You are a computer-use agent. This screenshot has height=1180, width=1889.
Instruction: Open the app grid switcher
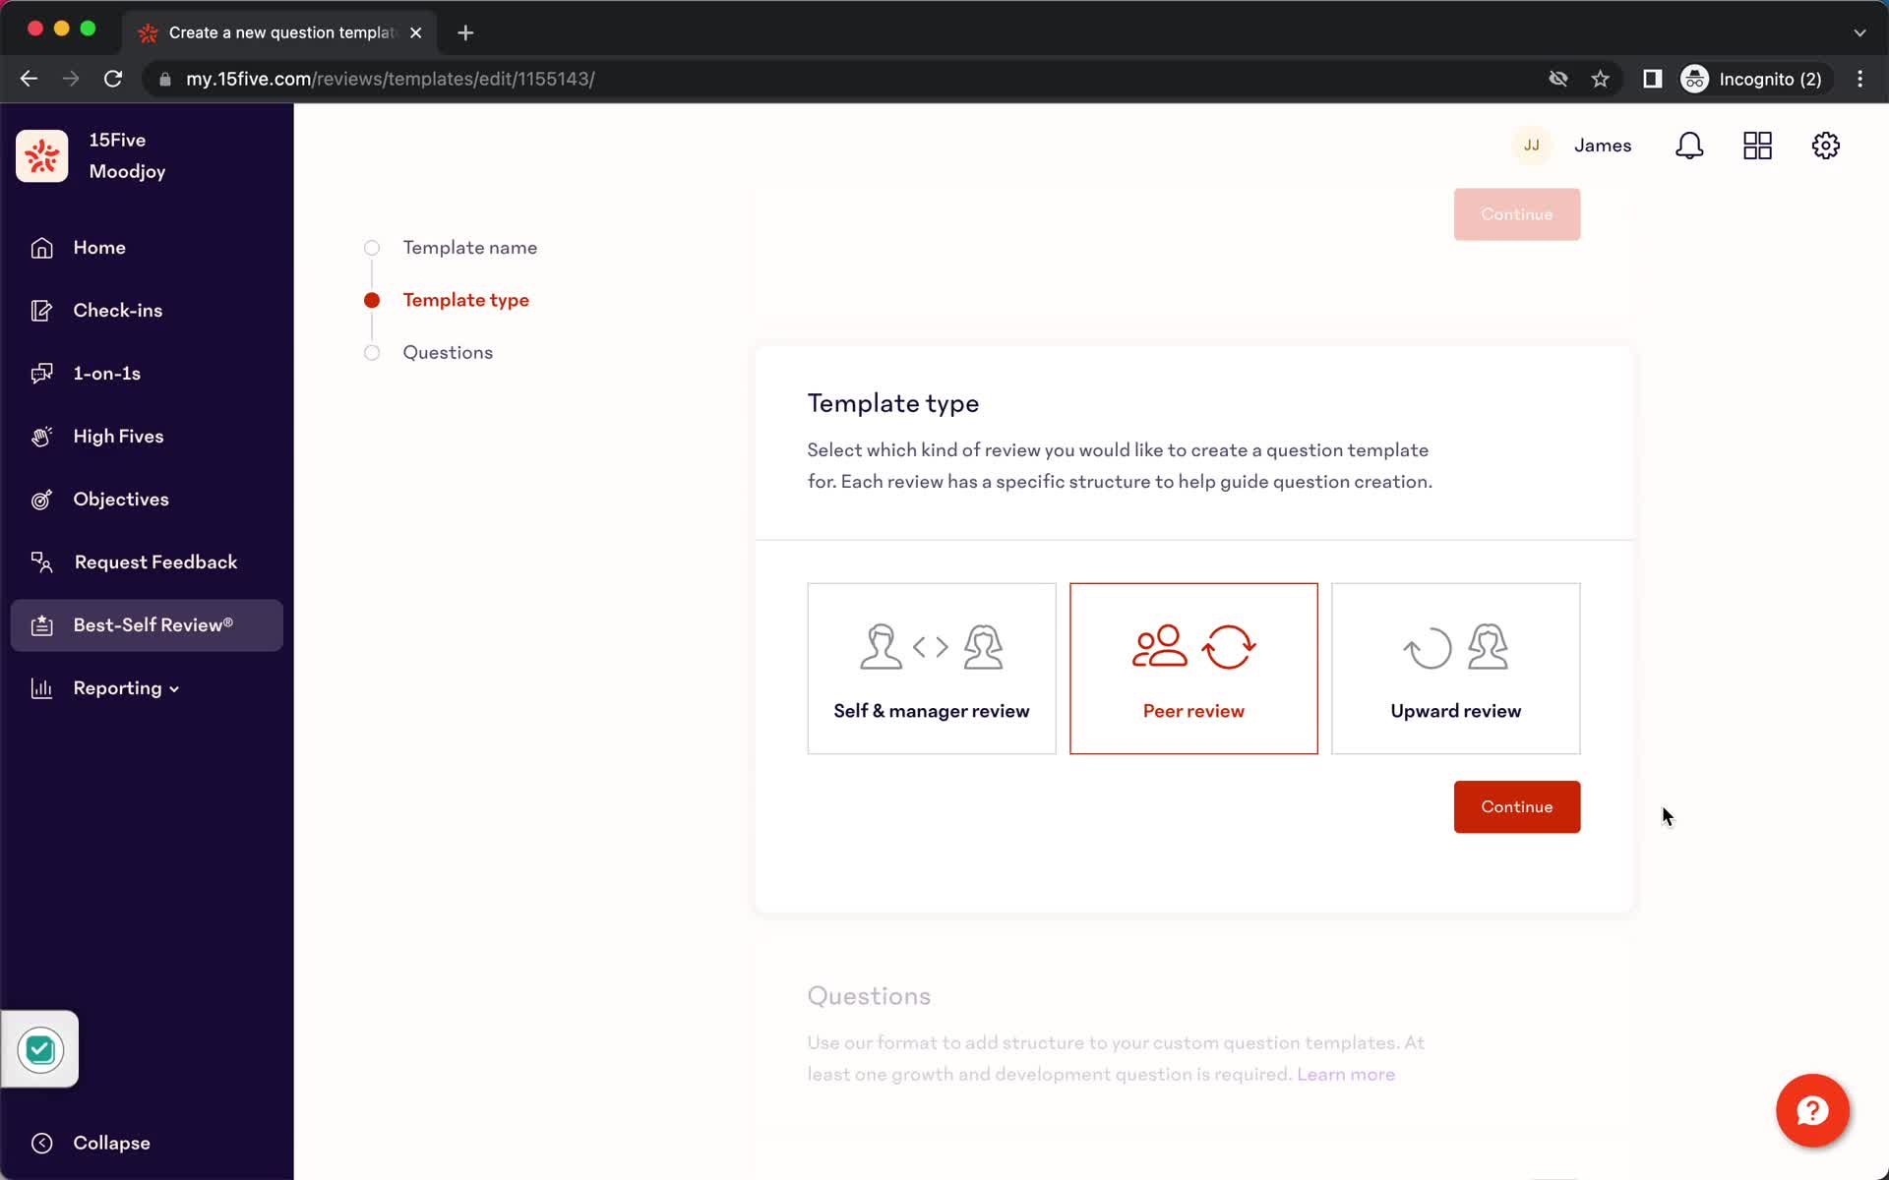tap(1758, 146)
